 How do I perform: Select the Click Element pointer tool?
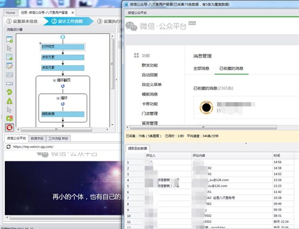pos(9,48)
